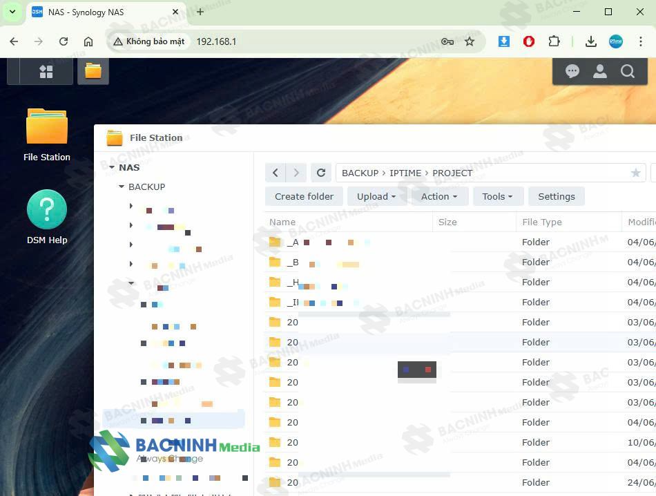Open DSM Main Menu grid icon

tap(46, 71)
